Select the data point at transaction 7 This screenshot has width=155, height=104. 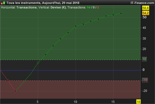pyautogui.click(x=53, y=46)
